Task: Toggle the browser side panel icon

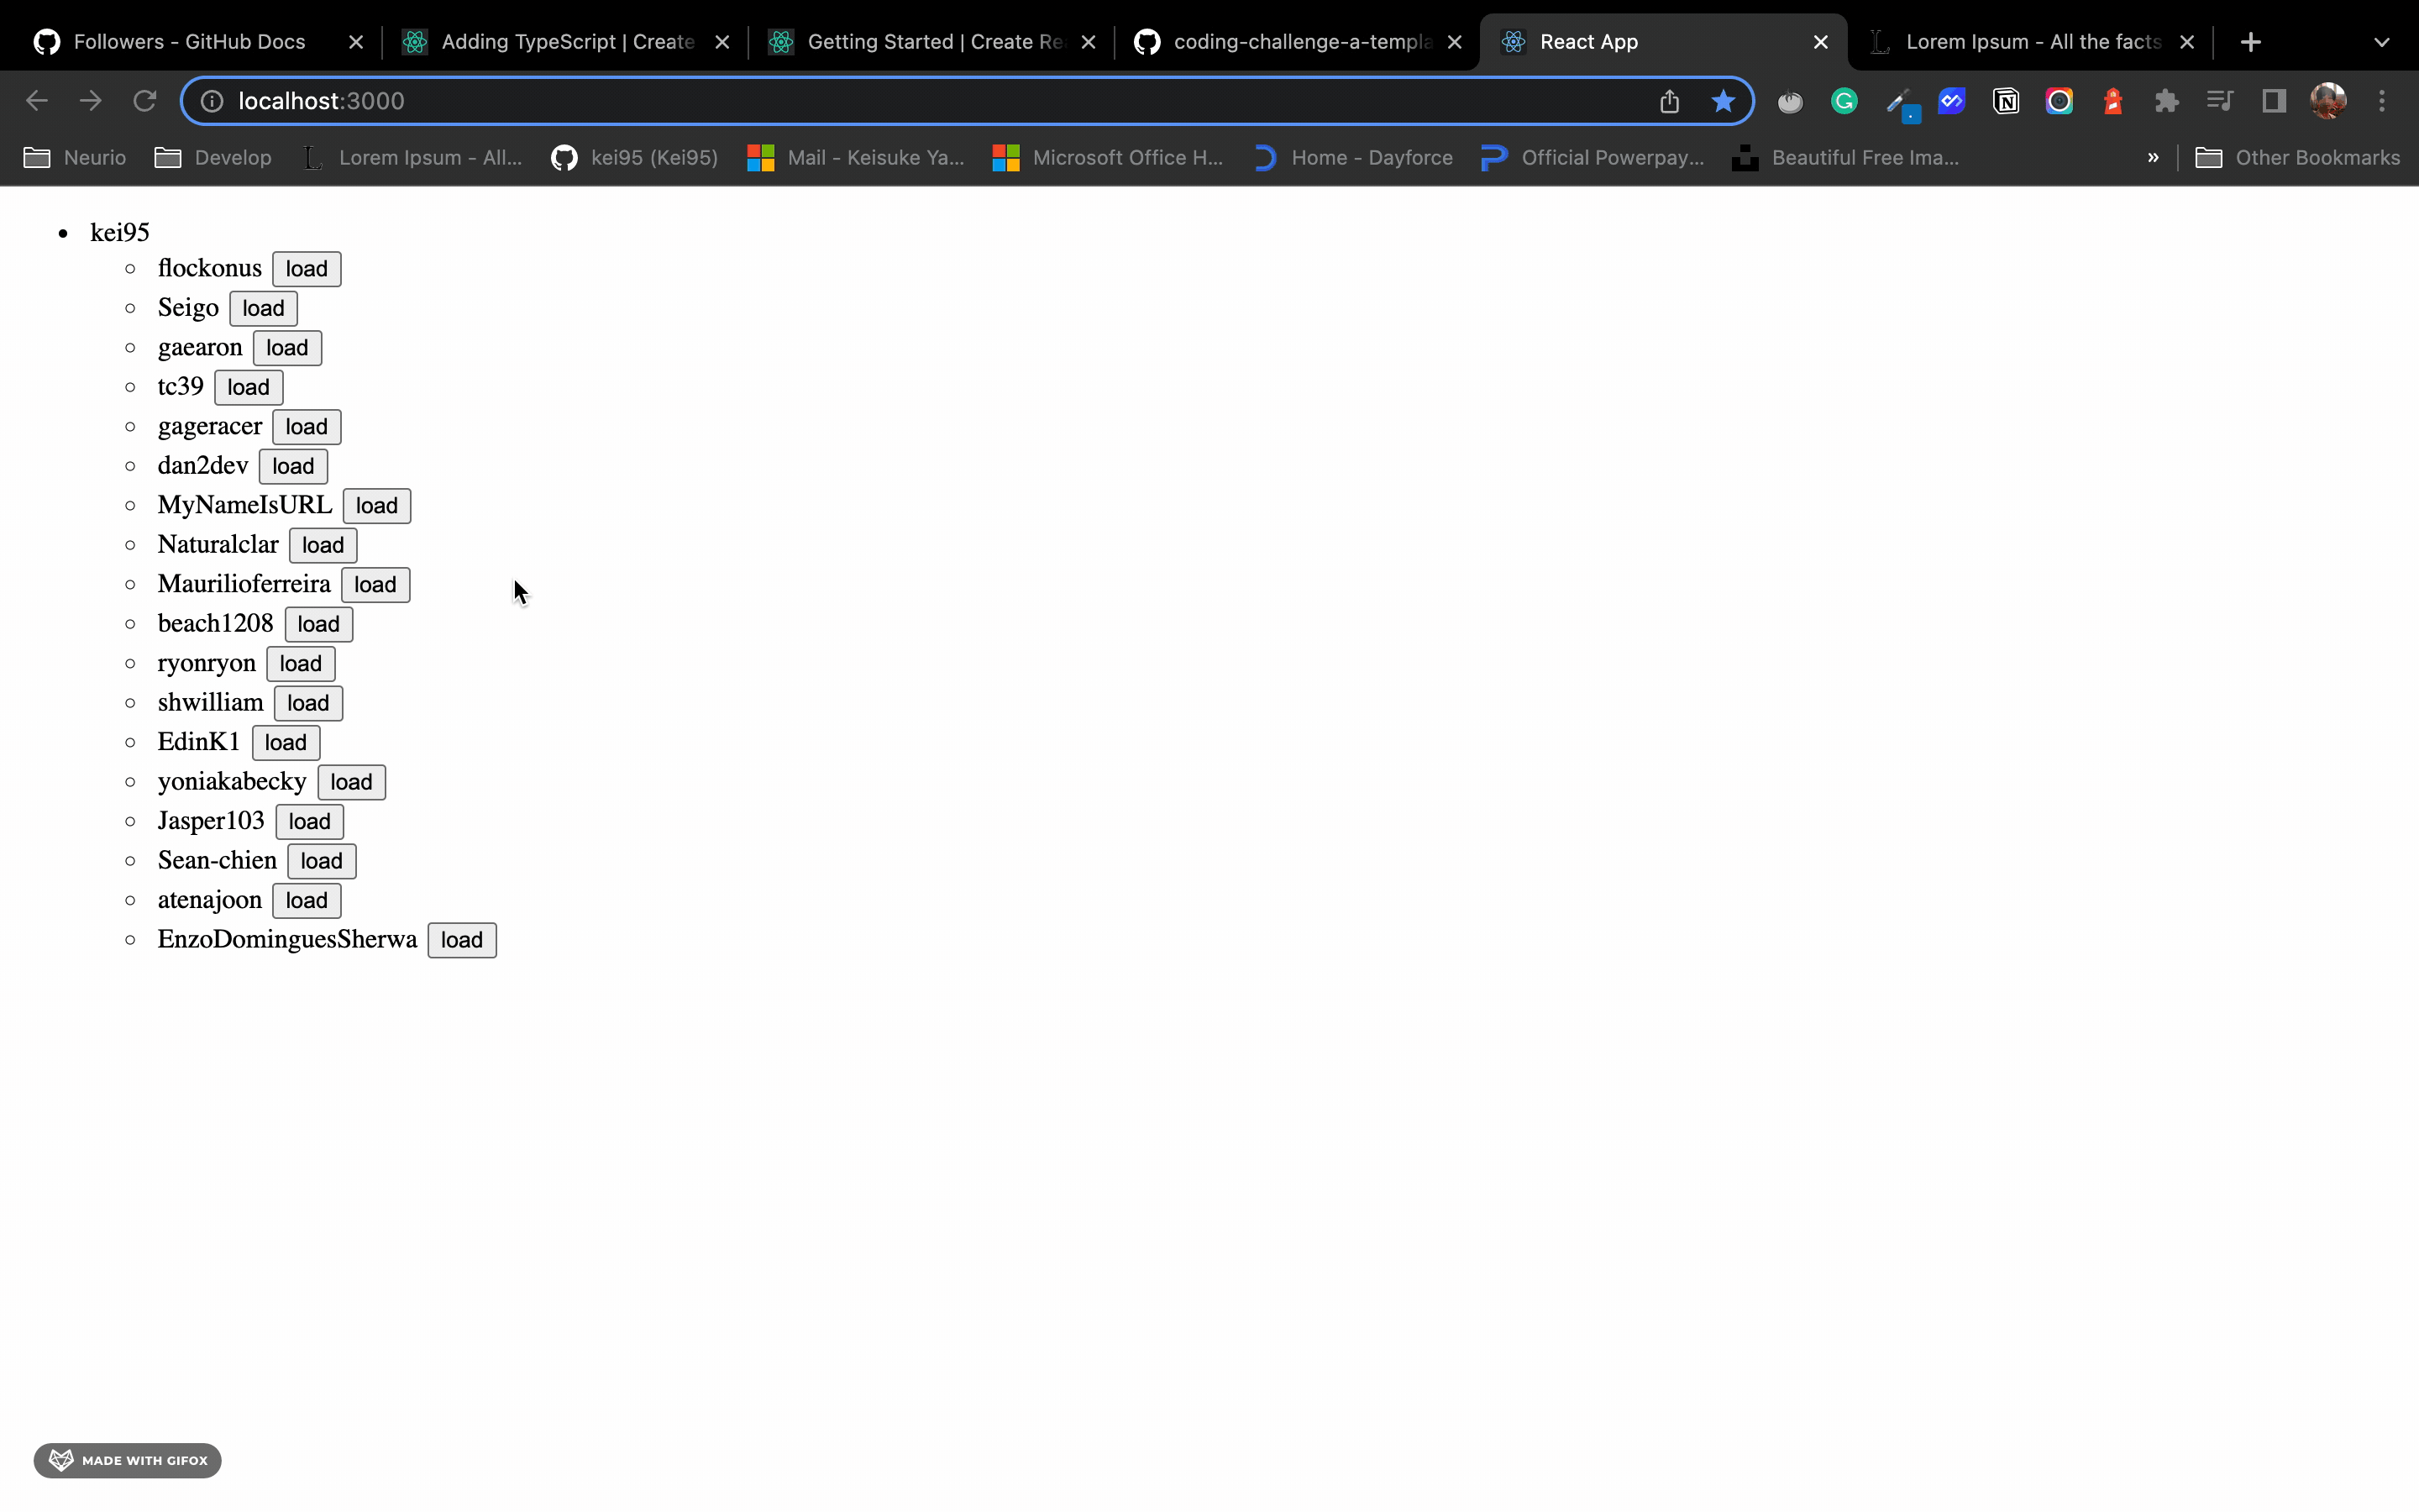Action: pyautogui.click(x=2274, y=101)
